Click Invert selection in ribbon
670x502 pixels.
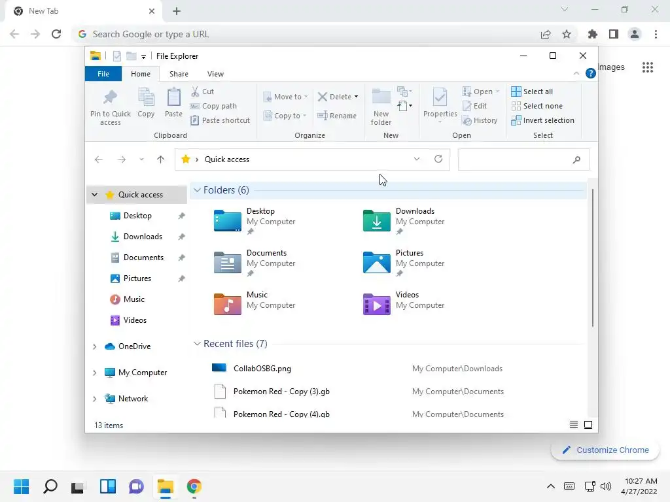tap(542, 120)
